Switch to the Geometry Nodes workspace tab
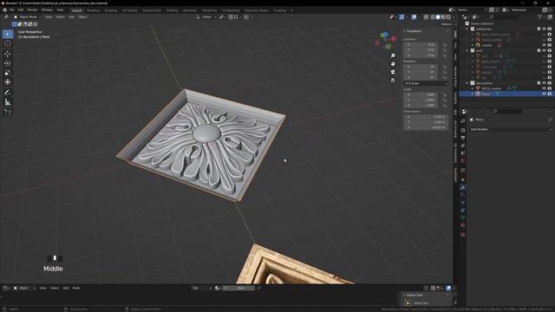This screenshot has width=555, height=312. coord(257,10)
